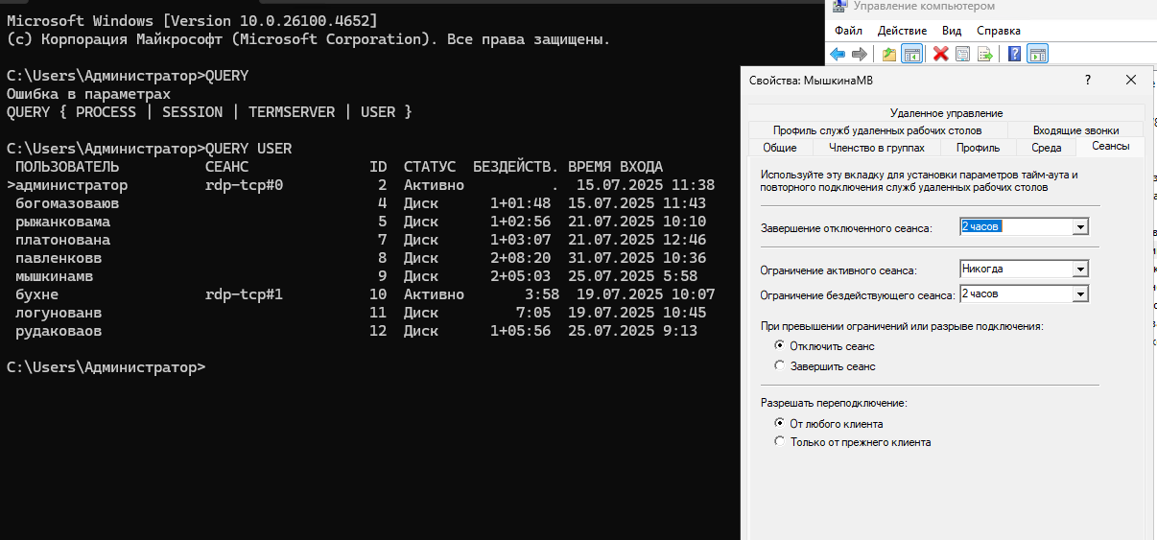
Task: Open the Действие menu
Action: point(903,31)
